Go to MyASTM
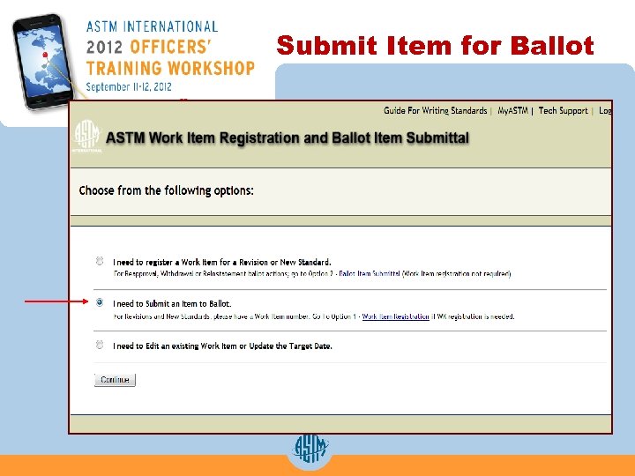Viewport: 635px width, 476px height. click(x=512, y=110)
